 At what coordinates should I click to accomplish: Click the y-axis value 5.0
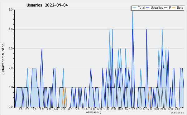click(11, 10)
